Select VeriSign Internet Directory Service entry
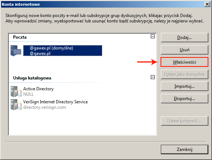This screenshot has height=160, width=212. coord(55,104)
